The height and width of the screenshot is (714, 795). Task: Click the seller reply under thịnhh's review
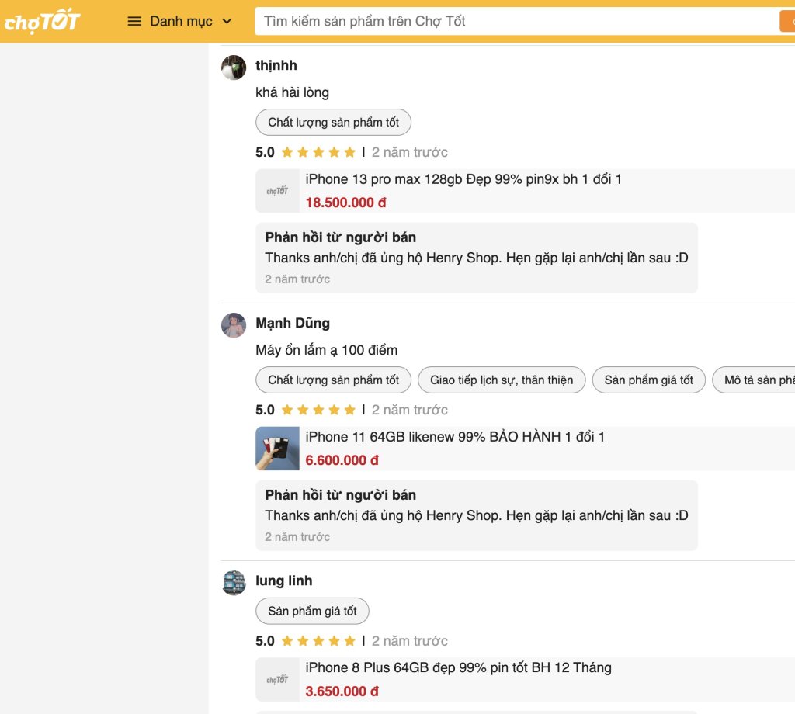(477, 258)
